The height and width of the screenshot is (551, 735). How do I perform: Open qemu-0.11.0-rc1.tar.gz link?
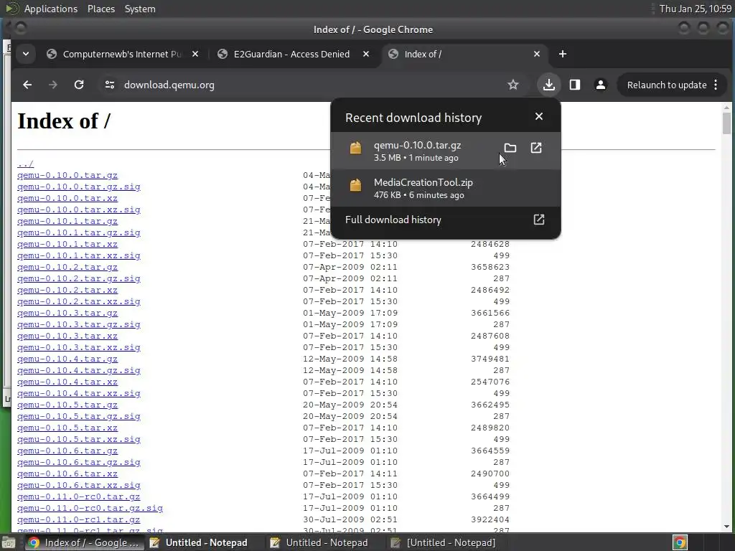(x=79, y=519)
